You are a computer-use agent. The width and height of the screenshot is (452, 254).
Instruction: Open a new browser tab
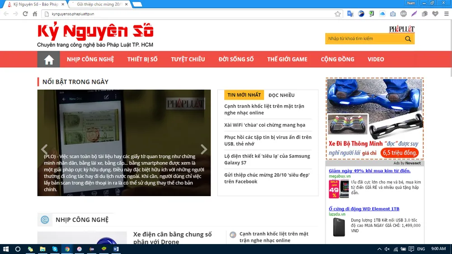137,5
